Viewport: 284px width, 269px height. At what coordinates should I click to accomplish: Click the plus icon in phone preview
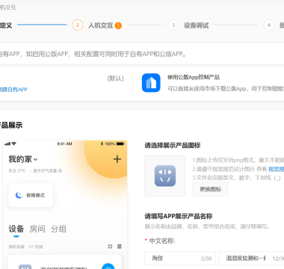point(117,159)
